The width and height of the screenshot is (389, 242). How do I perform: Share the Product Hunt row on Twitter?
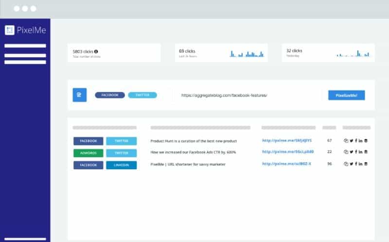(x=351, y=141)
